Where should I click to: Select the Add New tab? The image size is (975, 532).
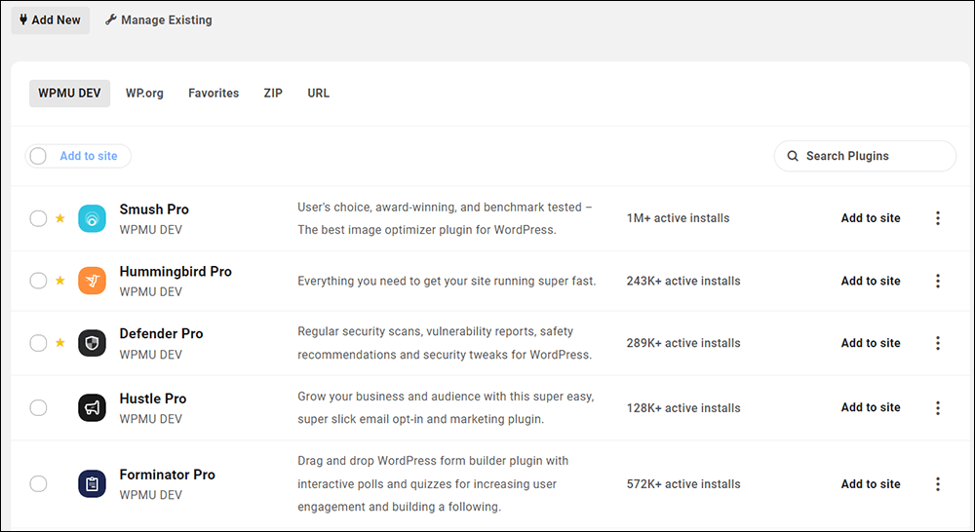51,19
